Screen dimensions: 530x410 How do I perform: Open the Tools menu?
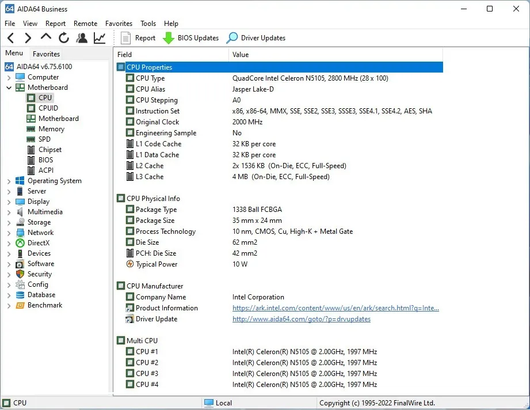point(148,24)
